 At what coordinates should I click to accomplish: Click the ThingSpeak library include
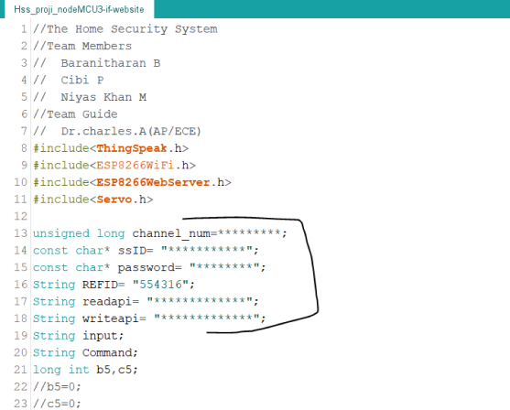point(111,148)
